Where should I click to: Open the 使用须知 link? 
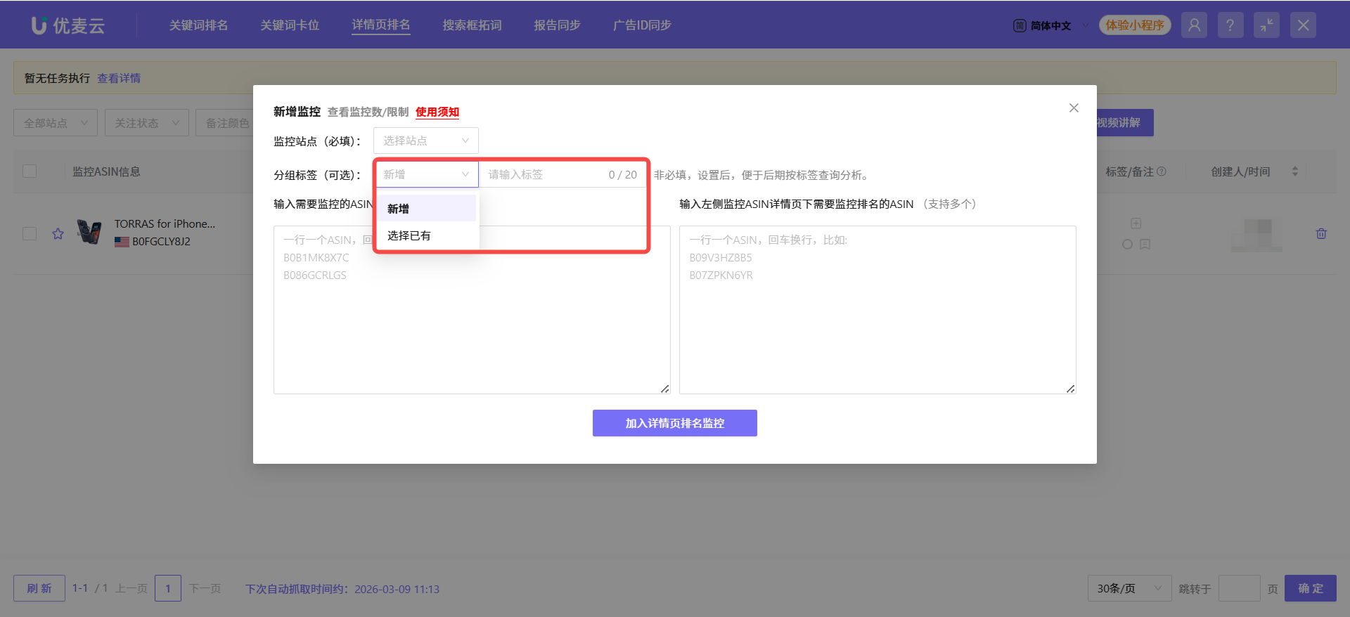(437, 112)
